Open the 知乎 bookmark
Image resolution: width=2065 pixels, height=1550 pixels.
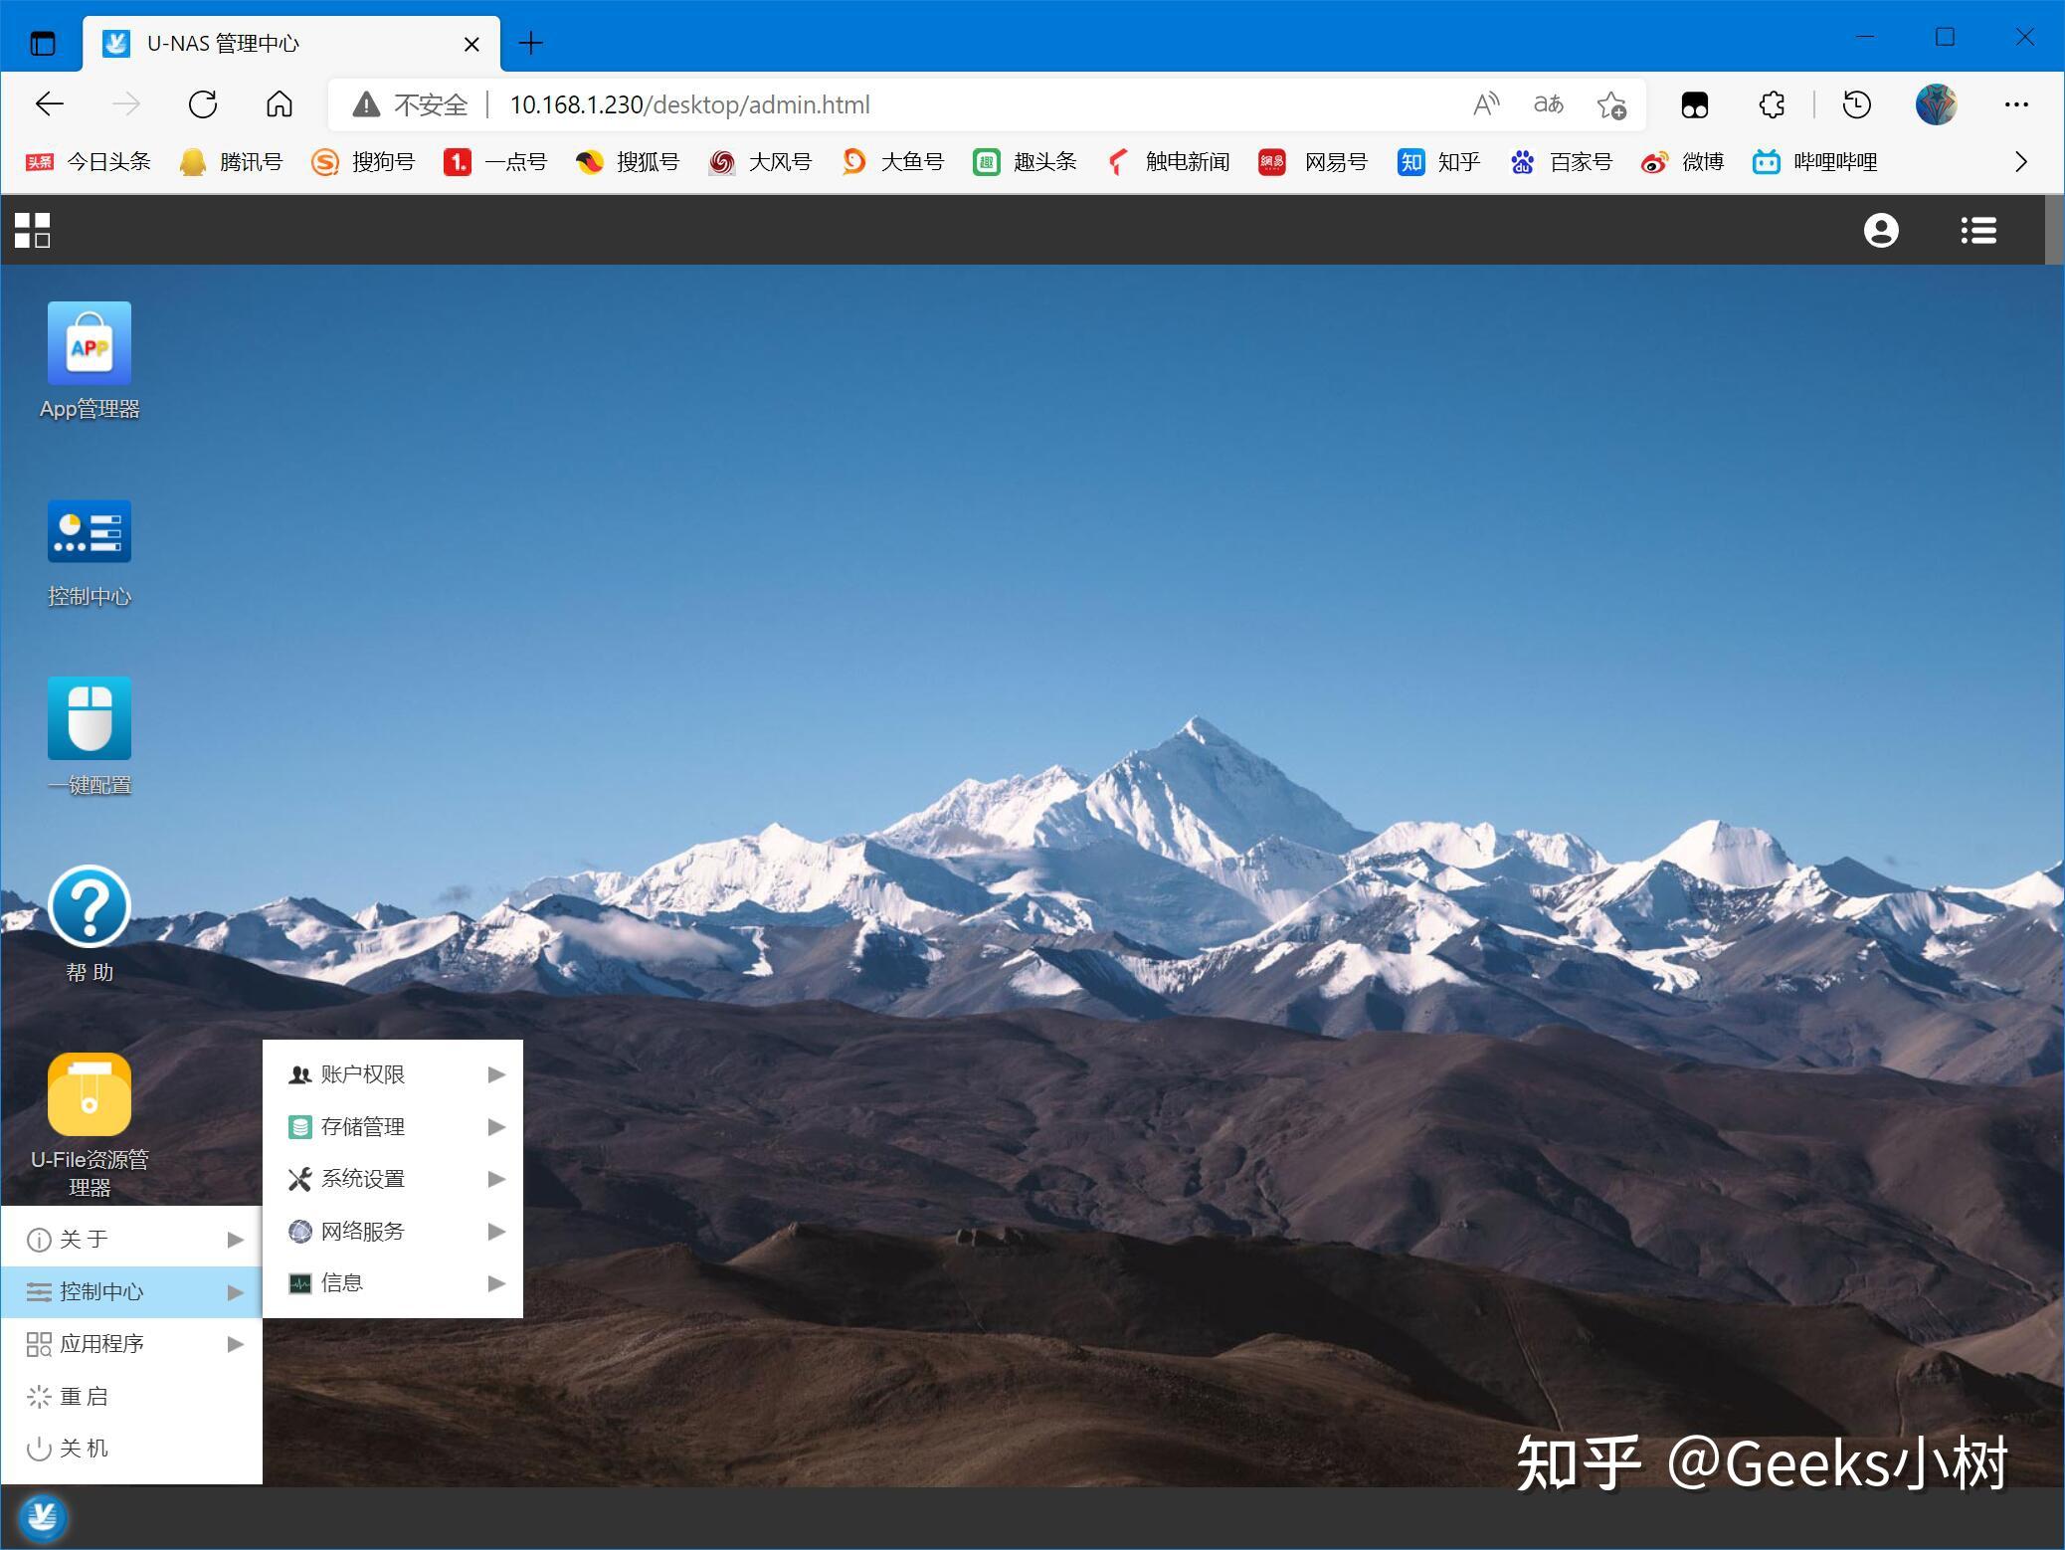pos(1438,162)
